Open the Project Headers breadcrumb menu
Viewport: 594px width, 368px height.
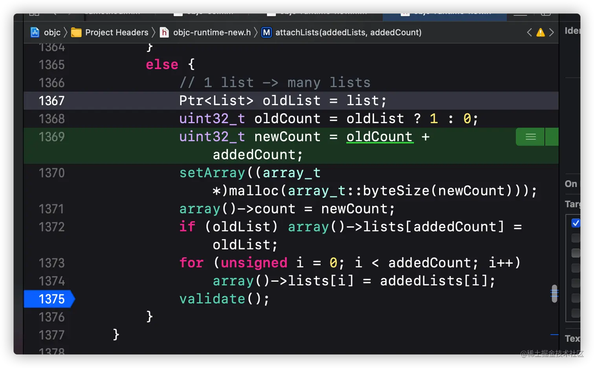click(x=117, y=32)
